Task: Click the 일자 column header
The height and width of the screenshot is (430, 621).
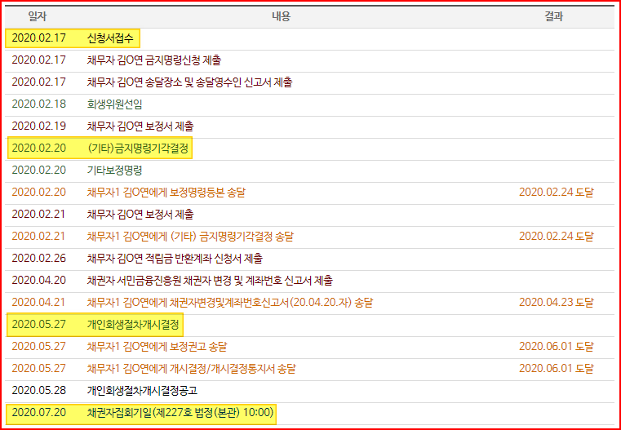Action: click(x=38, y=16)
